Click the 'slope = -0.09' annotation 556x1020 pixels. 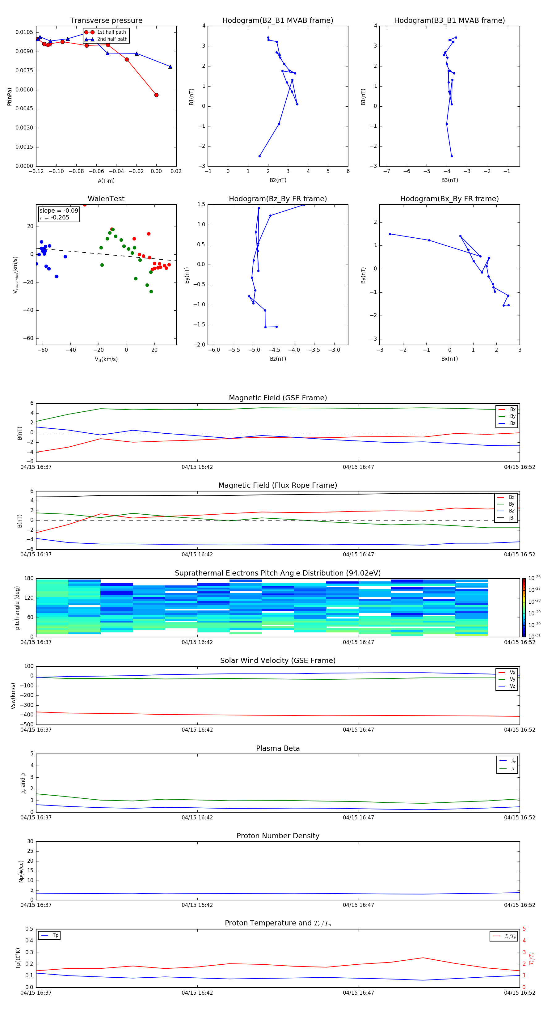click(59, 211)
